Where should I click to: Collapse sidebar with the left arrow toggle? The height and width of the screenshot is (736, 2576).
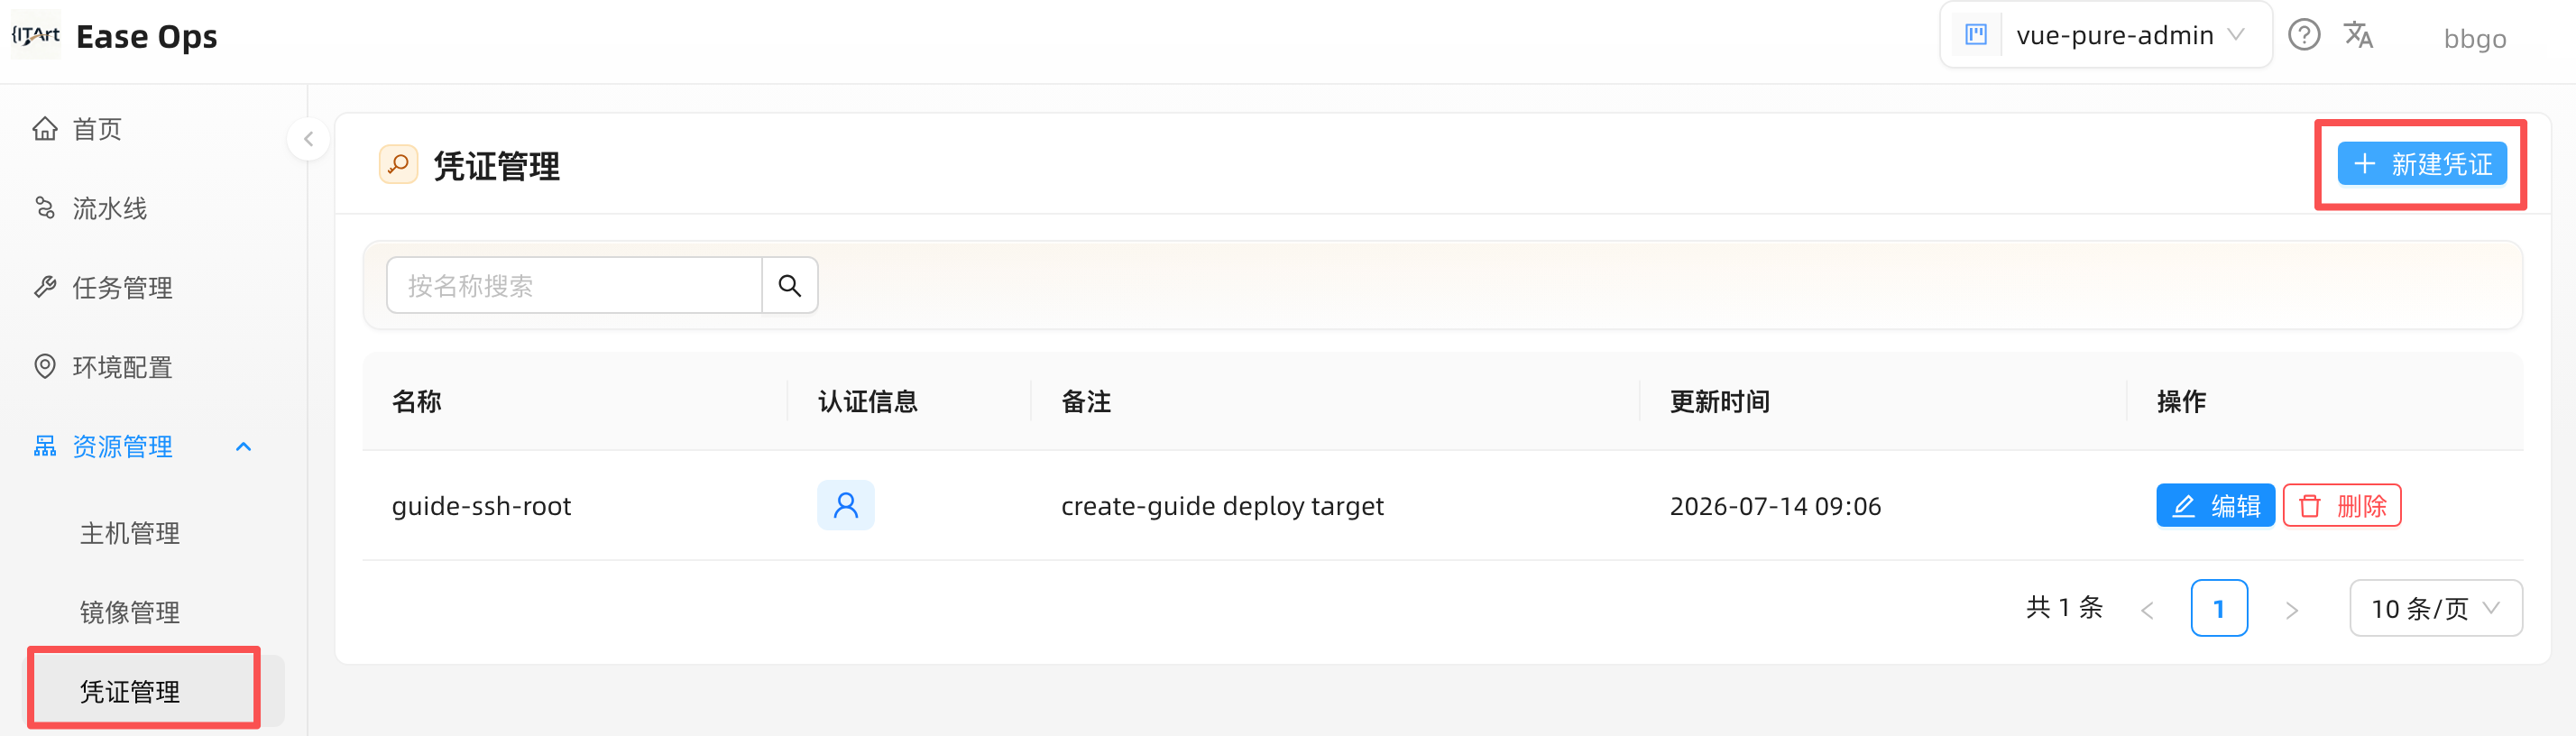308,139
